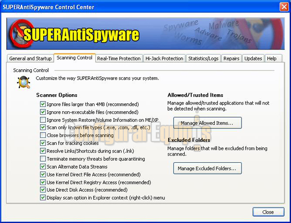The width and height of the screenshot is (291, 223).
Task: Click Manage Excluded Folders button
Action: pos(208,168)
